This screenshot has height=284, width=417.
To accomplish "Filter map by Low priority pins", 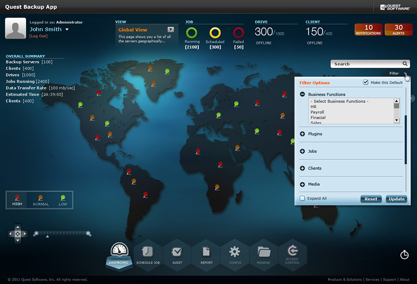I will tap(63, 200).
